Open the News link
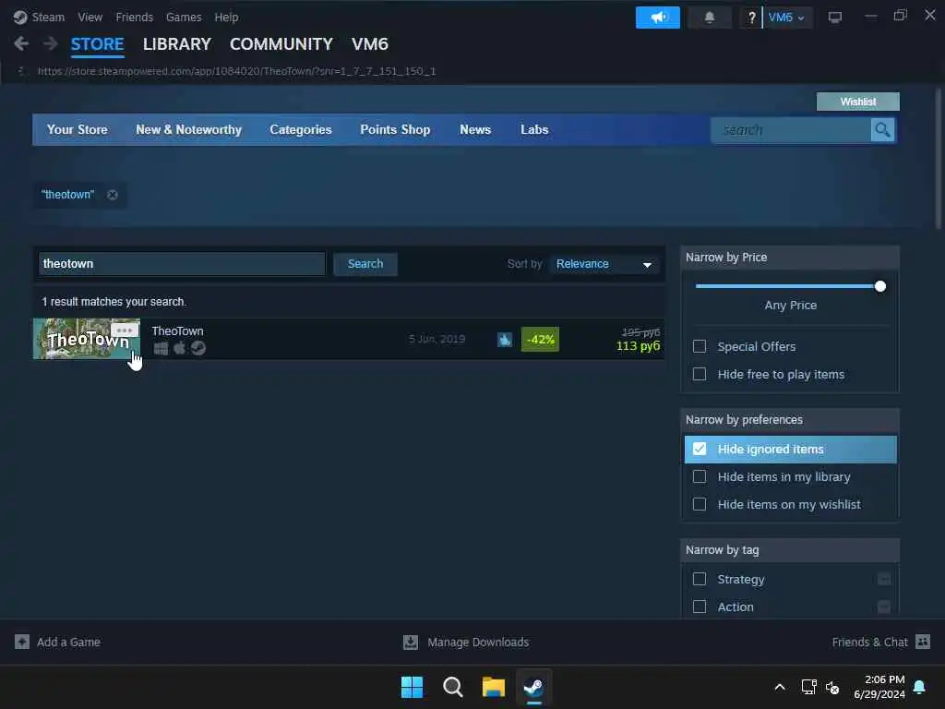Viewport: 945px width, 709px height. pyautogui.click(x=475, y=129)
